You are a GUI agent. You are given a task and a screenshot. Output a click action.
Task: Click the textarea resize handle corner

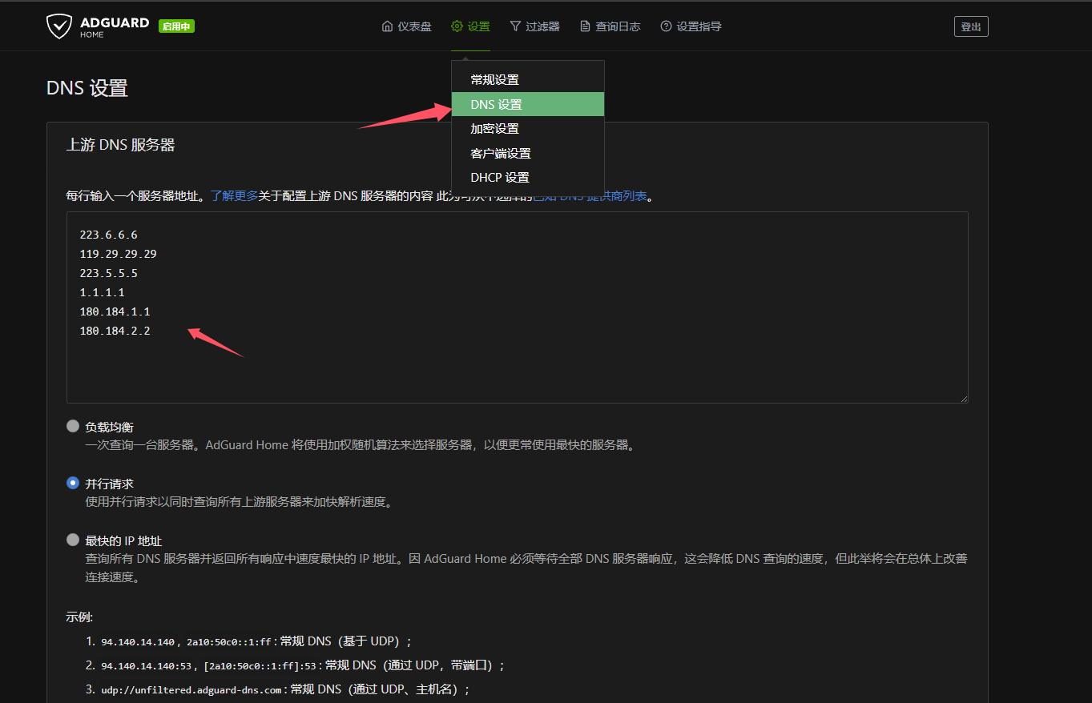[964, 398]
